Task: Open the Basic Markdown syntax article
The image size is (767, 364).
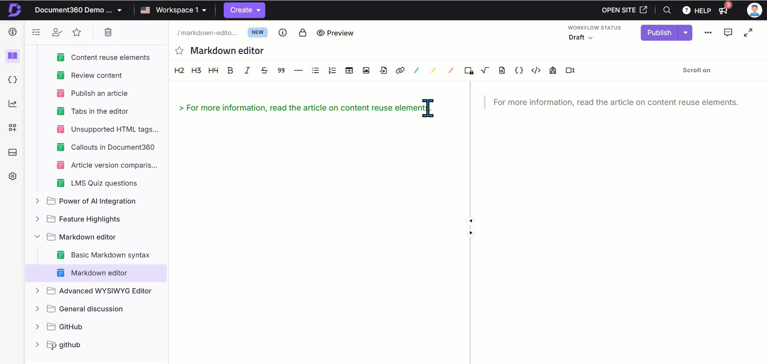Action: (110, 255)
